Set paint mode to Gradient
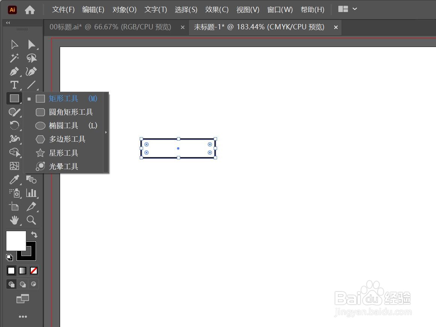This screenshot has height=327, width=436. pos(23,271)
